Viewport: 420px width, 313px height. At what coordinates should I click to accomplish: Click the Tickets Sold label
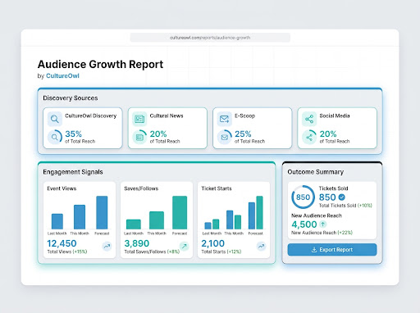point(333,188)
